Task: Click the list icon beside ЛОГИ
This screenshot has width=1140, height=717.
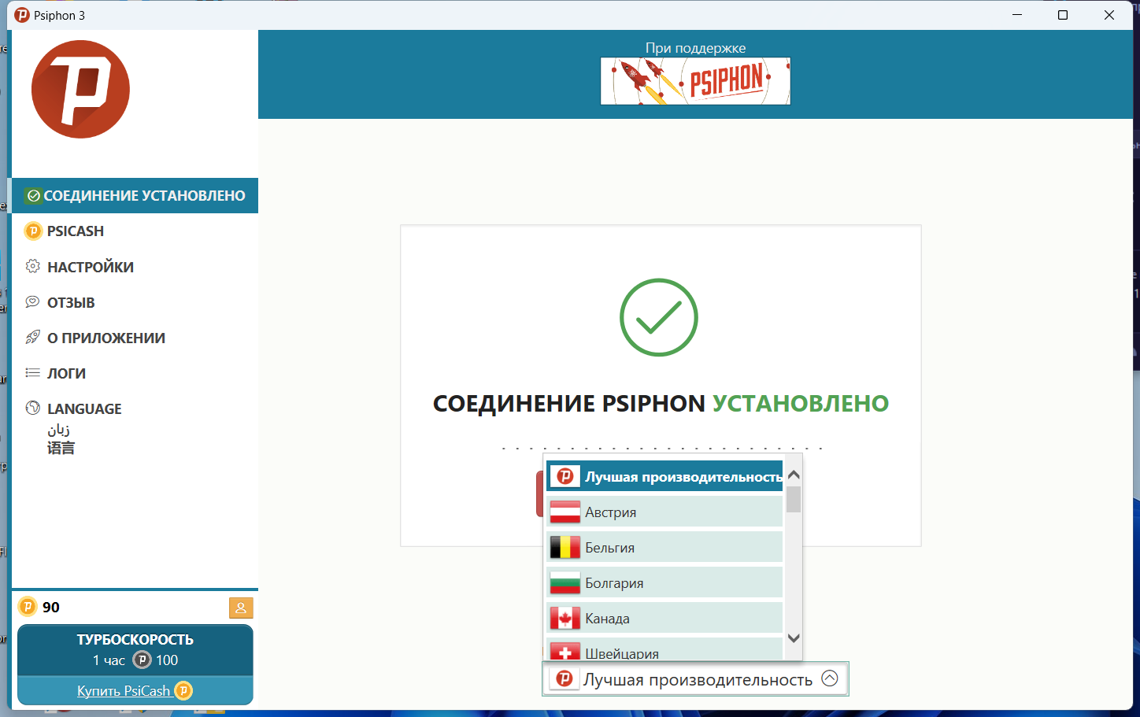Action: 33,372
